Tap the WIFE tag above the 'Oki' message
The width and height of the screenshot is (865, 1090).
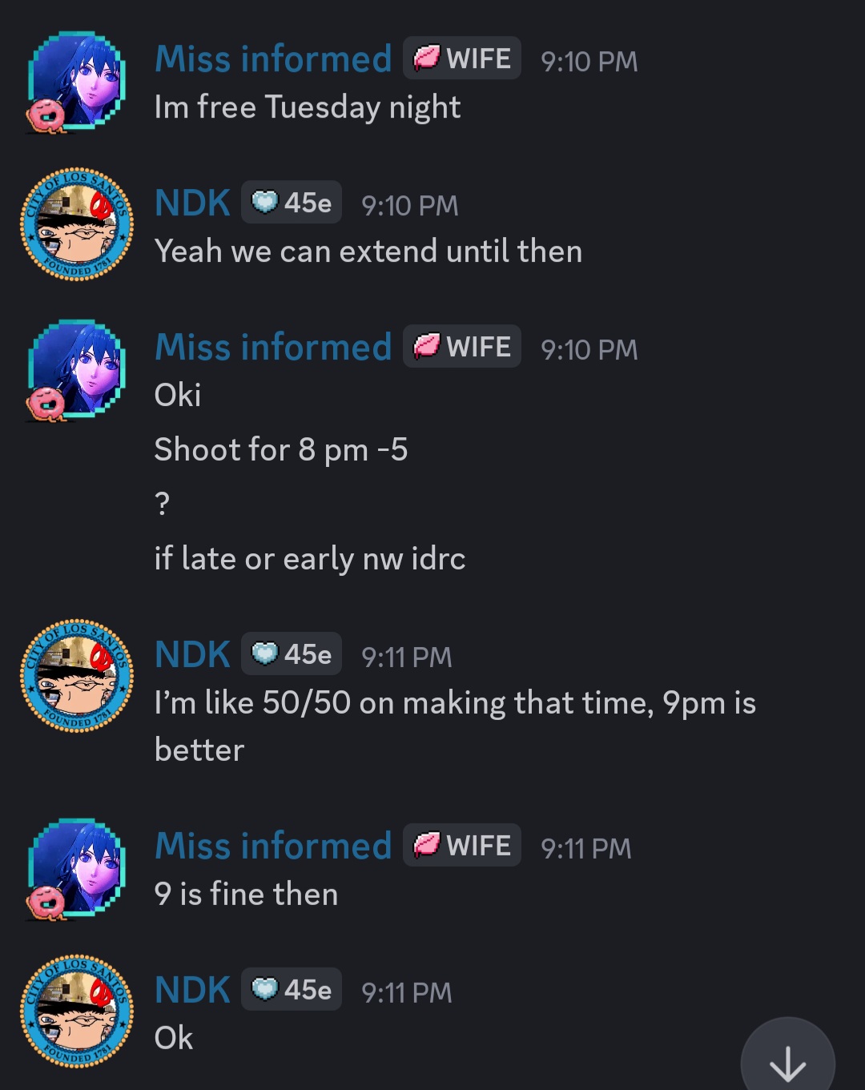point(462,346)
